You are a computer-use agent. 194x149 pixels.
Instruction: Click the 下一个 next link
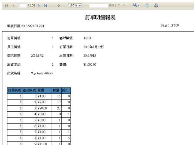(x=121, y=5)
